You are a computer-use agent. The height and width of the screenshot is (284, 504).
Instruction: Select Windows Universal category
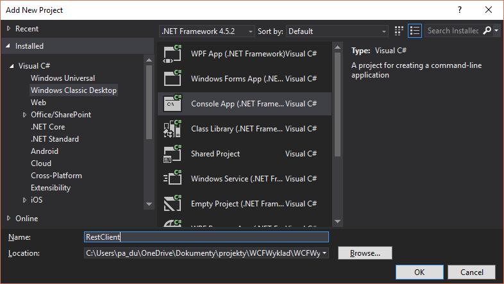[63, 78]
